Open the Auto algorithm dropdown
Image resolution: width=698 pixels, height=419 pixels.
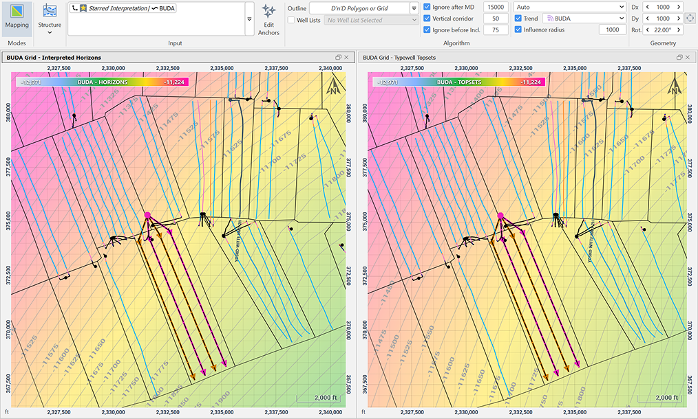coord(570,7)
